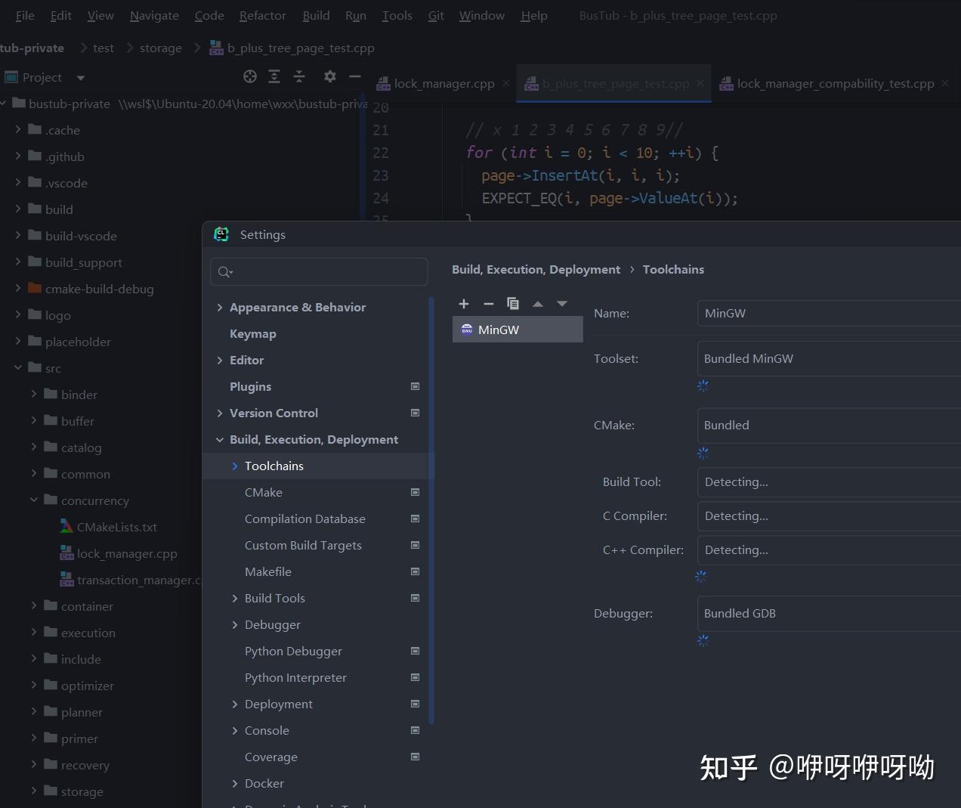Open the Git menu
Image resolution: width=961 pixels, height=808 pixels.
(x=436, y=15)
